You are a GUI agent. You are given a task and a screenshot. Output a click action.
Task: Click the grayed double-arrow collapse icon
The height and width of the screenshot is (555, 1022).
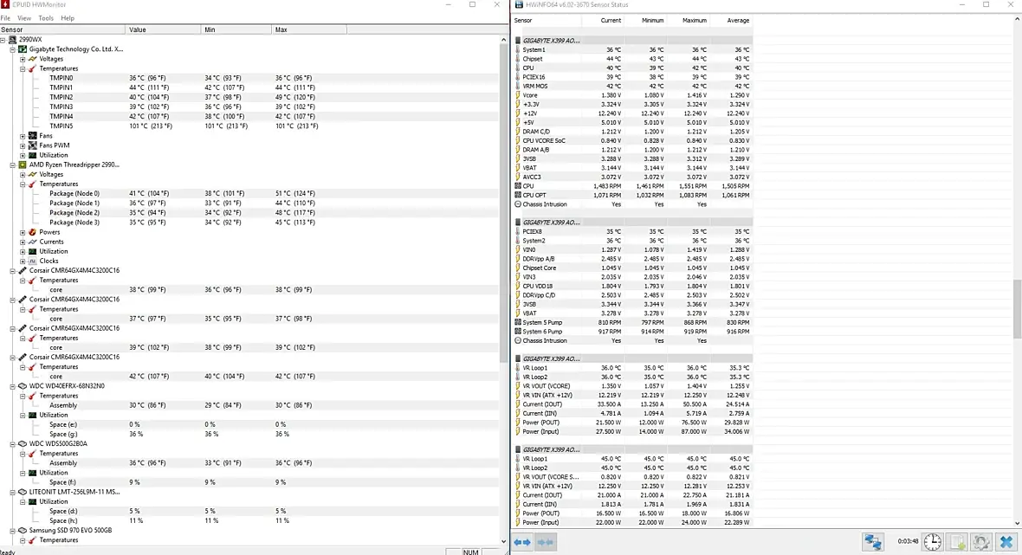(x=546, y=541)
